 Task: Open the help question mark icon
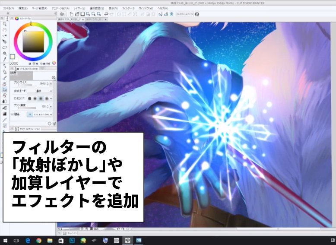[197, 14]
